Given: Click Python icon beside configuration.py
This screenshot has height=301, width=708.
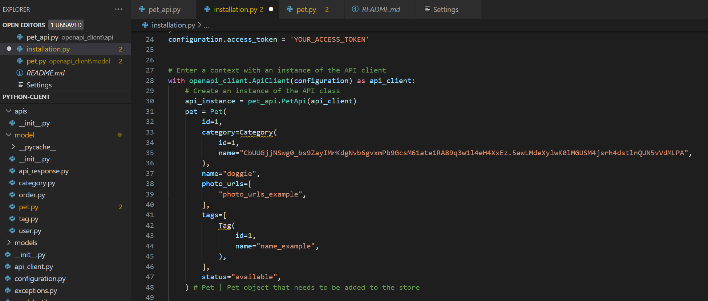Looking at the screenshot, I should 8,279.
